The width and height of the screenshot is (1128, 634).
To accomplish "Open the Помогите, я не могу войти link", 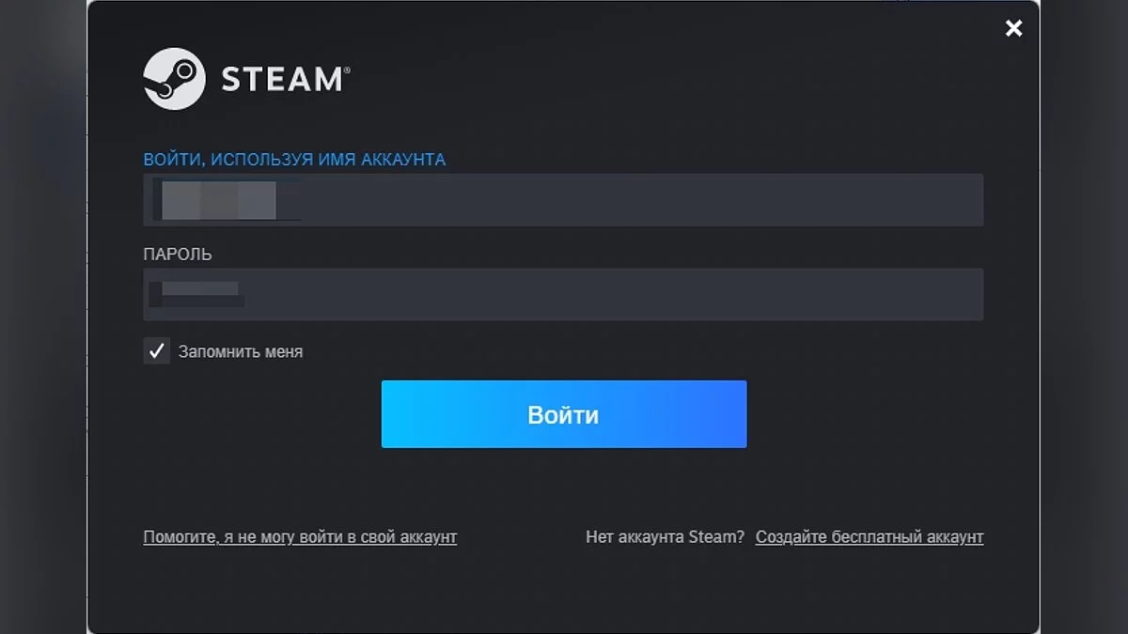I will [300, 537].
